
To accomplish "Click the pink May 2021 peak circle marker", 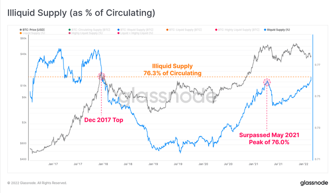I will (267, 82).
